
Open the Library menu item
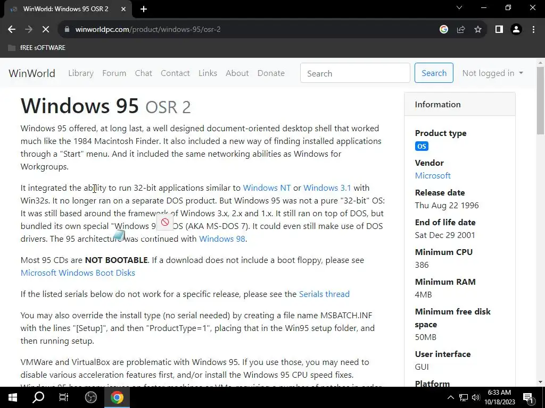point(81,73)
